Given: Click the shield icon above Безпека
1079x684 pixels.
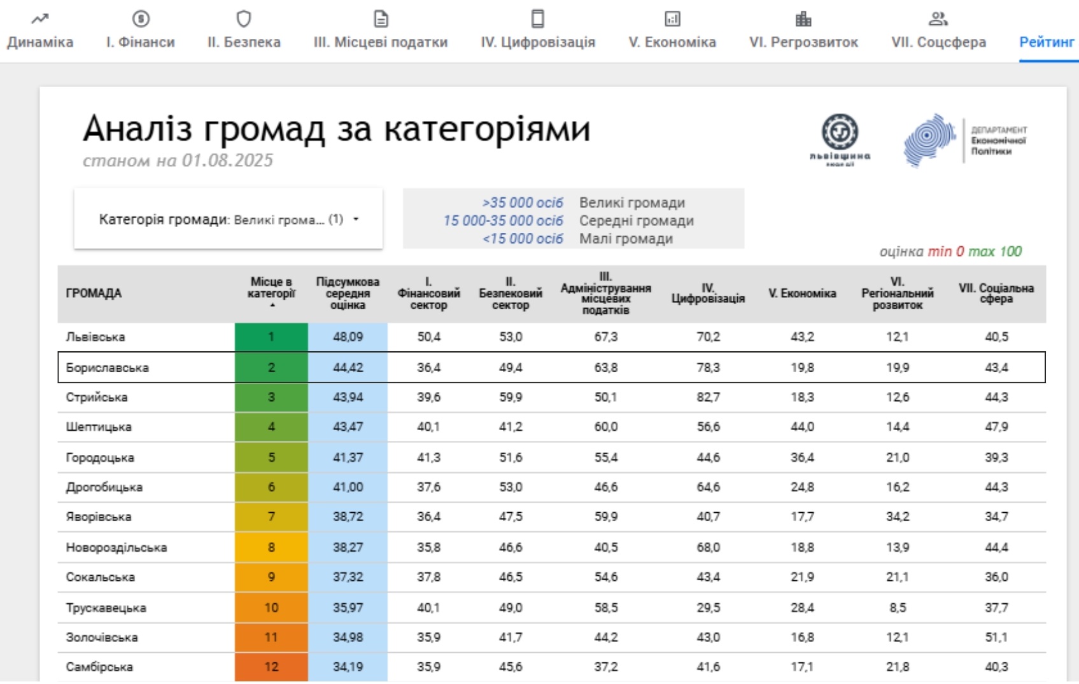Looking at the screenshot, I should [244, 18].
